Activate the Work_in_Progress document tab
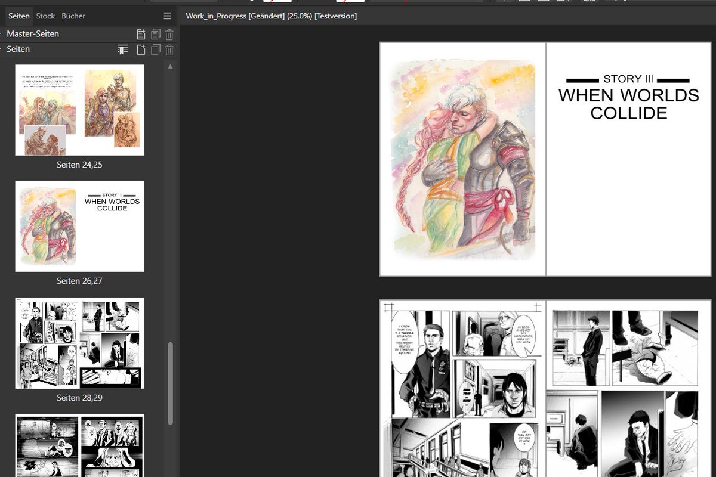 (x=271, y=16)
